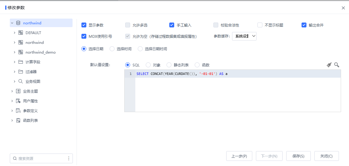Image resolution: width=349 pixels, height=166 pixels.
Task: Click the search icon above SQL editor
Action: coord(337,65)
